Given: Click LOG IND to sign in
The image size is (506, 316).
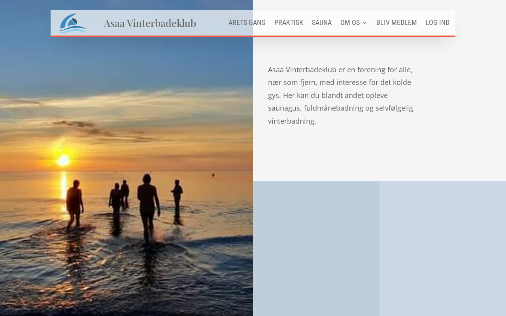Looking at the screenshot, I should pos(438,23).
